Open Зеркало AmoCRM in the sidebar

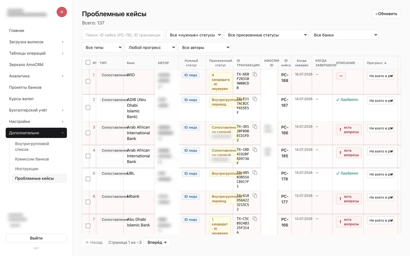coord(36,65)
